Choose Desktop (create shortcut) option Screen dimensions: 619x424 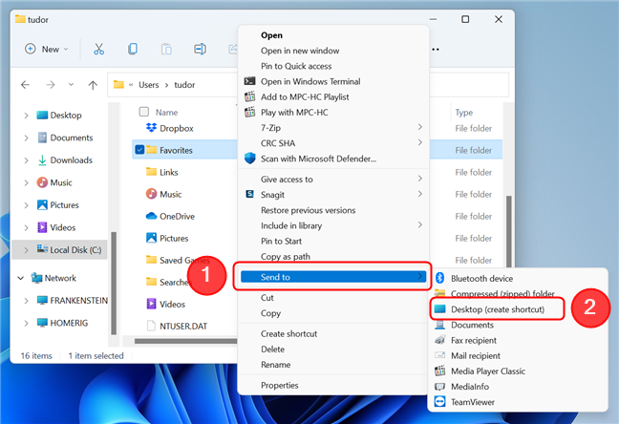498,309
